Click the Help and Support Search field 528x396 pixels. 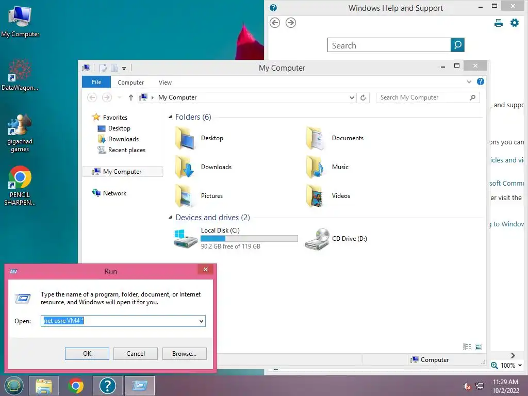389,45
